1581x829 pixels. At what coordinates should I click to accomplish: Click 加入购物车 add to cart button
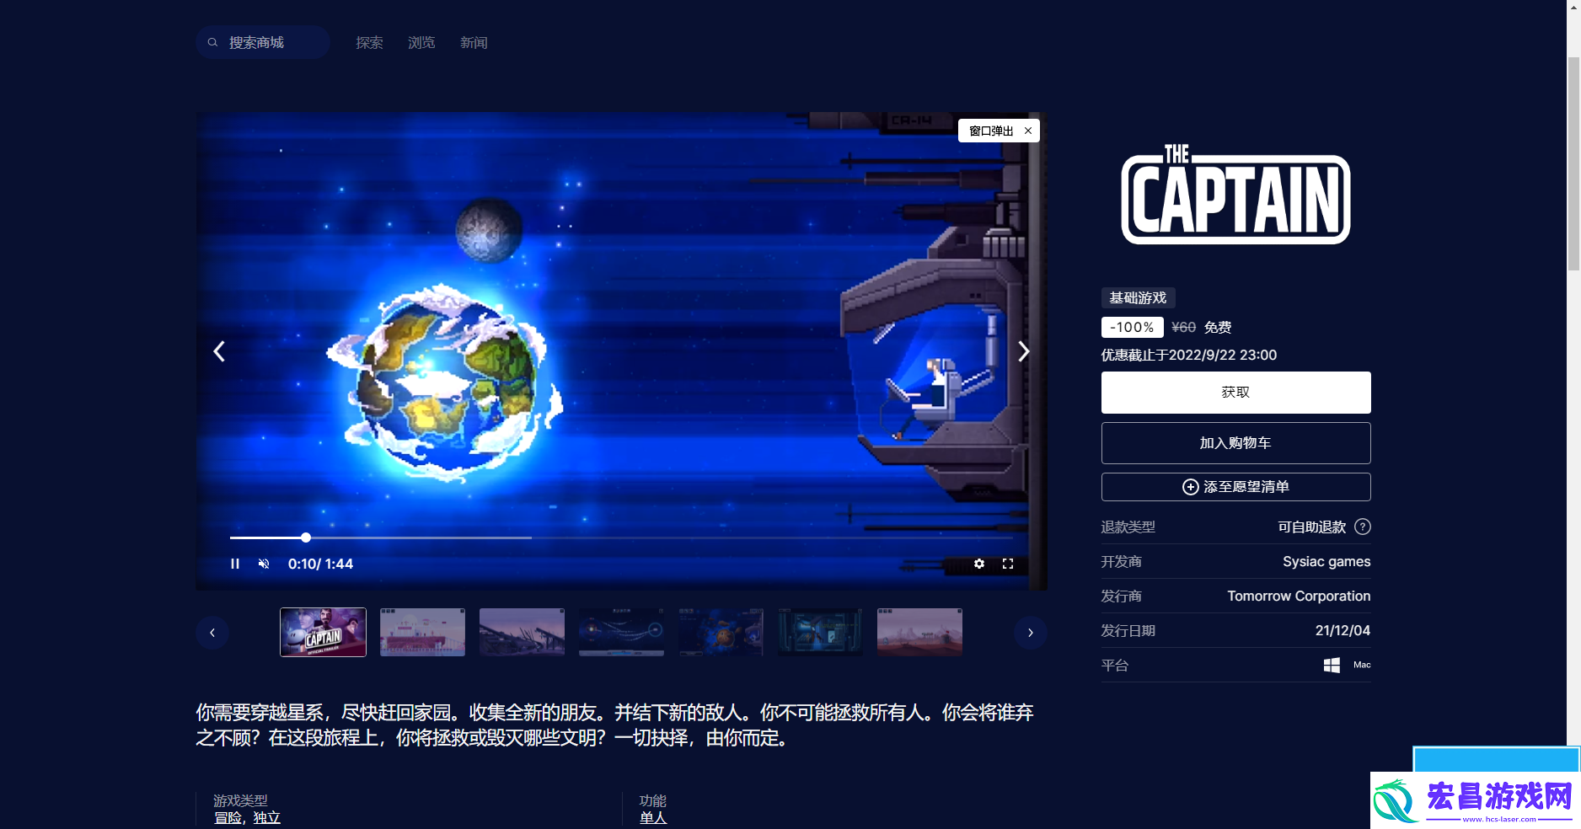click(x=1235, y=443)
